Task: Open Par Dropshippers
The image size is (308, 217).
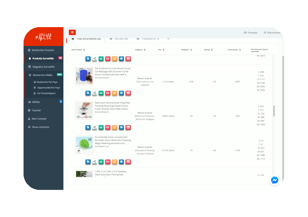Action: pyautogui.click(x=45, y=93)
